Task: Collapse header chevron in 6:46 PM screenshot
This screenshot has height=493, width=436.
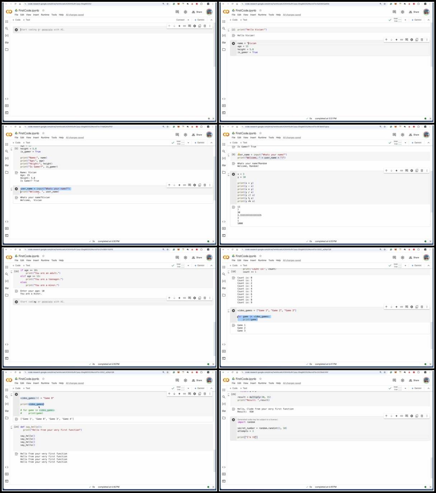Action: 211,389
